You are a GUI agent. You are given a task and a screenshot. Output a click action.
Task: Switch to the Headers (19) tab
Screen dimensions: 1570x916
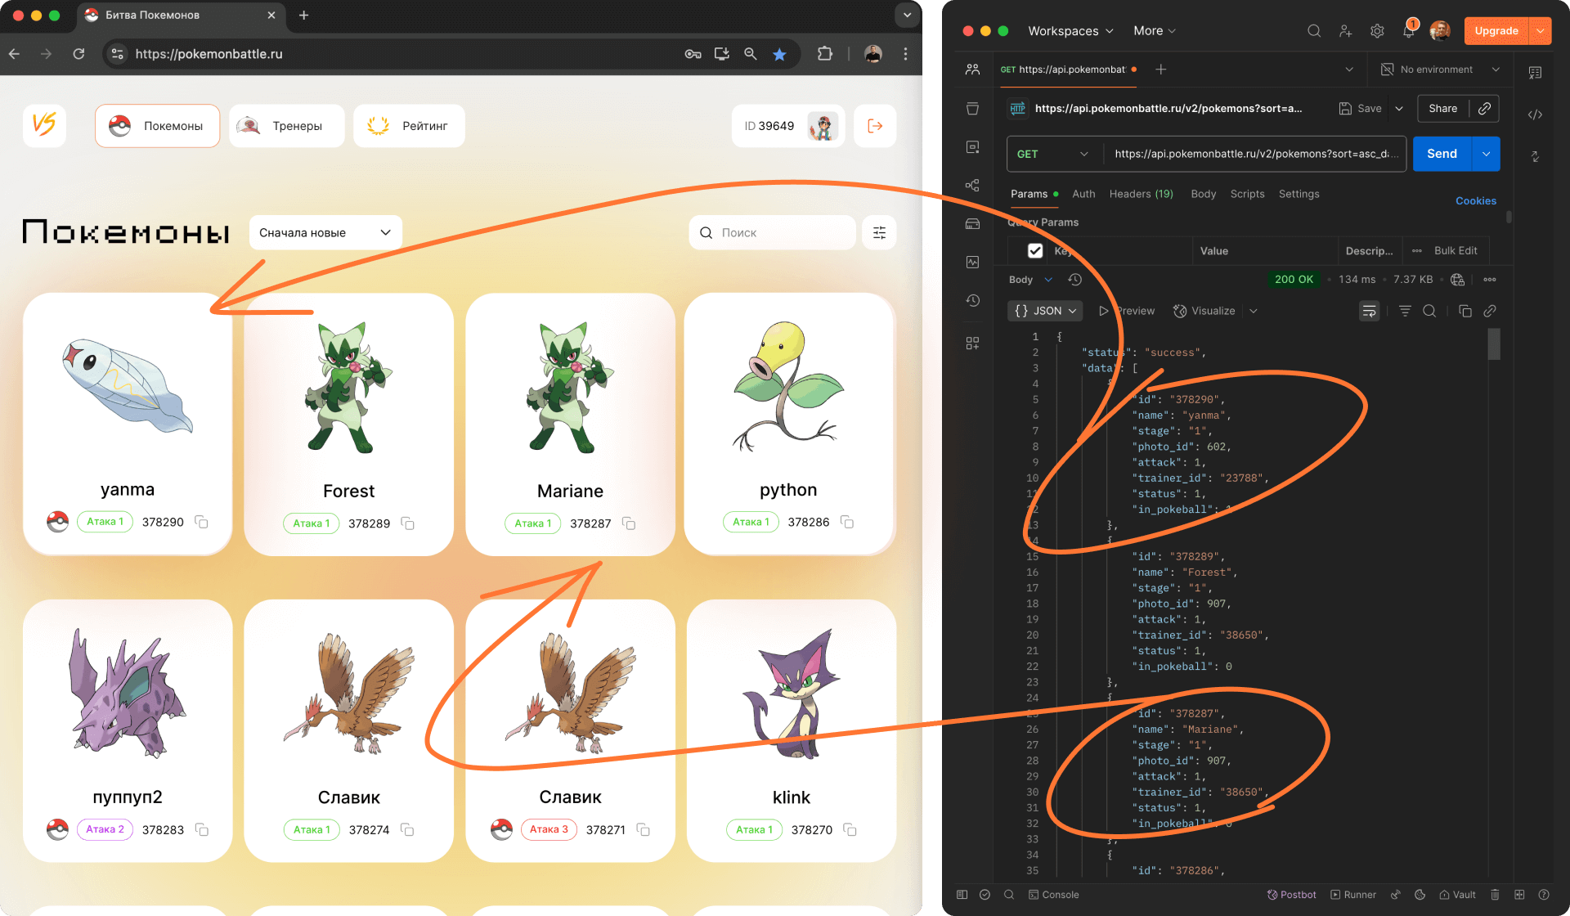click(x=1141, y=194)
